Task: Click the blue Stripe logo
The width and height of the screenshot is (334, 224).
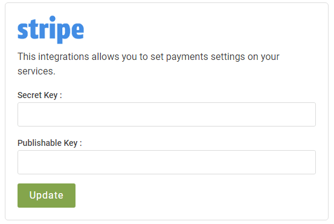Action: (x=51, y=30)
